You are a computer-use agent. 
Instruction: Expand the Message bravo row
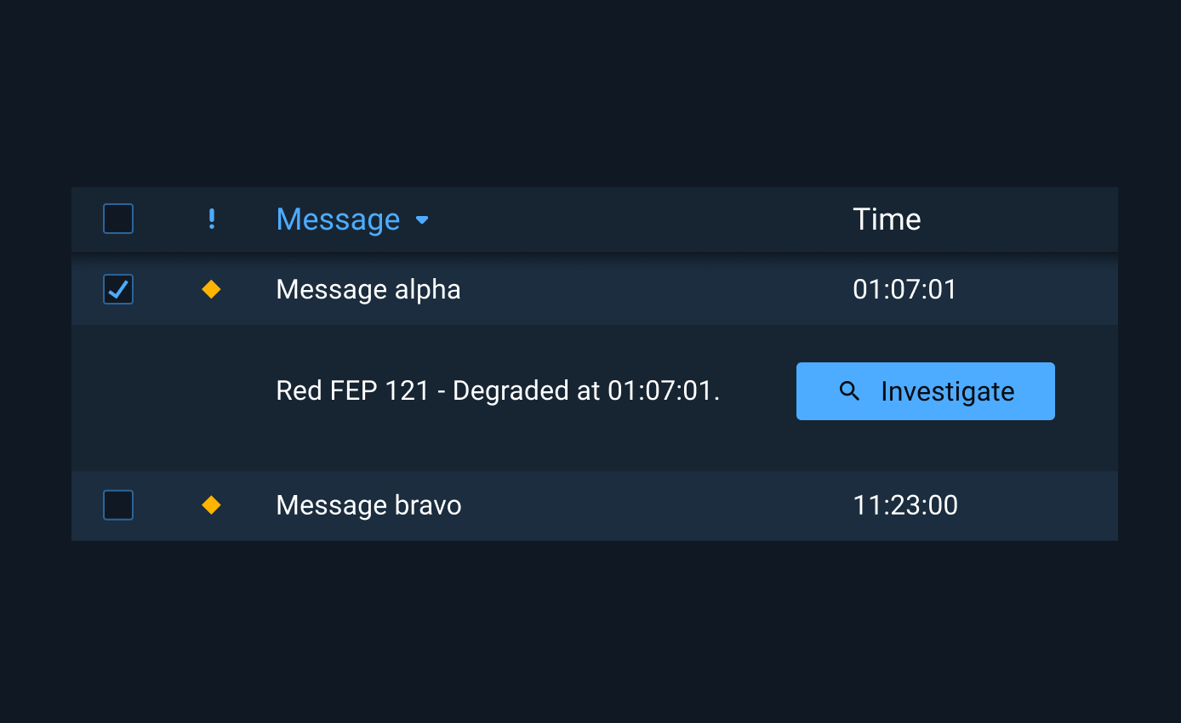click(x=595, y=505)
